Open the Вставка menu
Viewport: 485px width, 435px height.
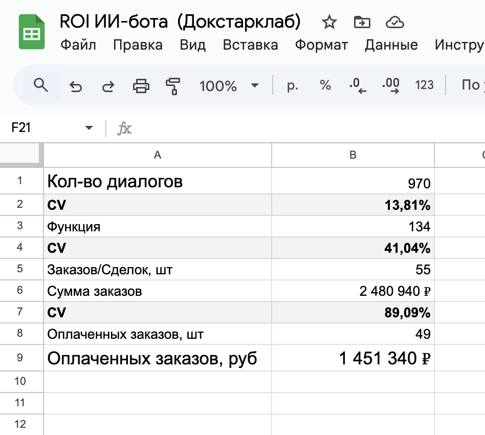250,45
